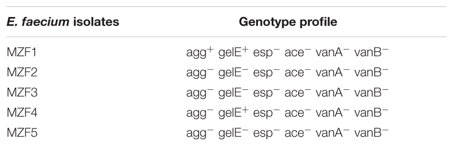The width and height of the screenshot is (453, 146).
Task: Select the MZF4 isolate row label
Action: [x=22, y=113]
